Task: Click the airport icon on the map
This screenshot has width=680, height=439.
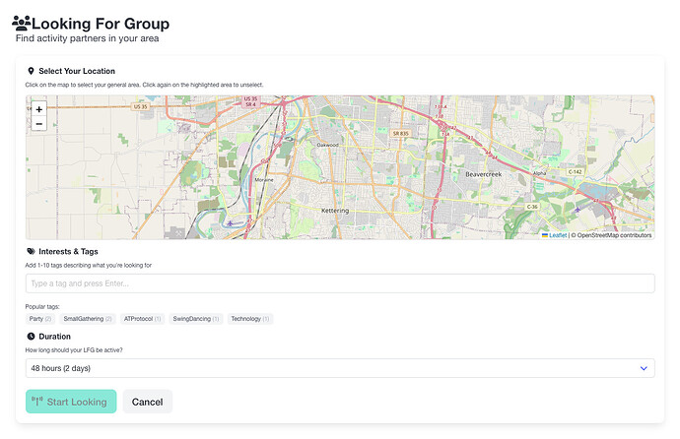Action: click(x=230, y=223)
